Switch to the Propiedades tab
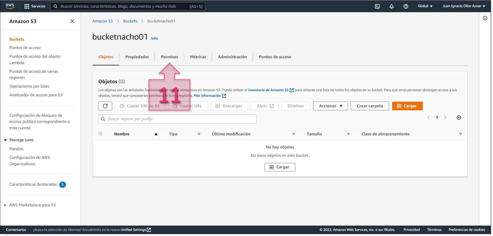The height and width of the screenshot is (236, 493). tap(137, 57)
